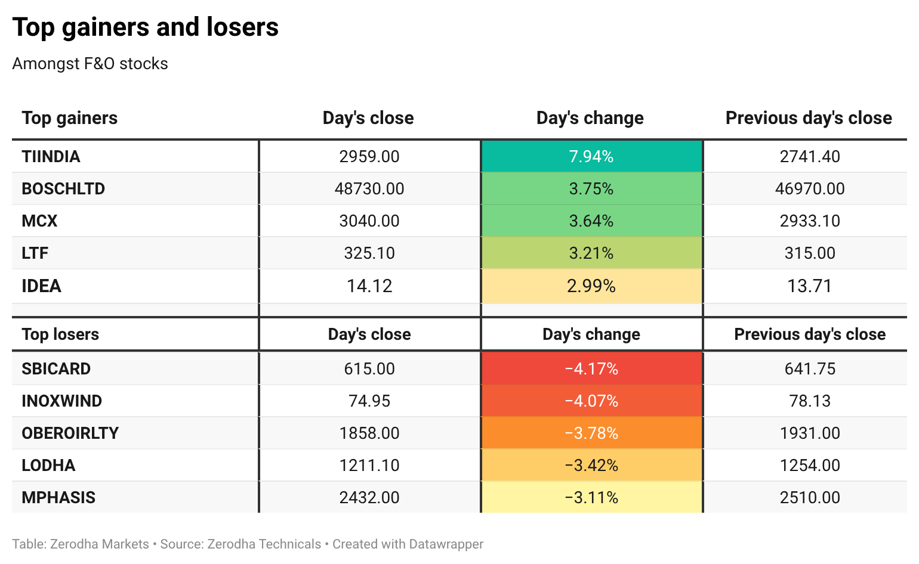Viewport: 919px width, 564px height.
Task: Click BOSCHLTD previous close 46970.00
Action: pos(810,189)
